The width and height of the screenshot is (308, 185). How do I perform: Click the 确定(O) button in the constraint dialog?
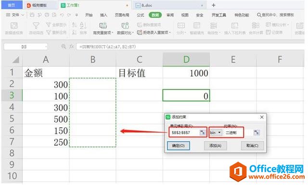(x=179, y=146)
